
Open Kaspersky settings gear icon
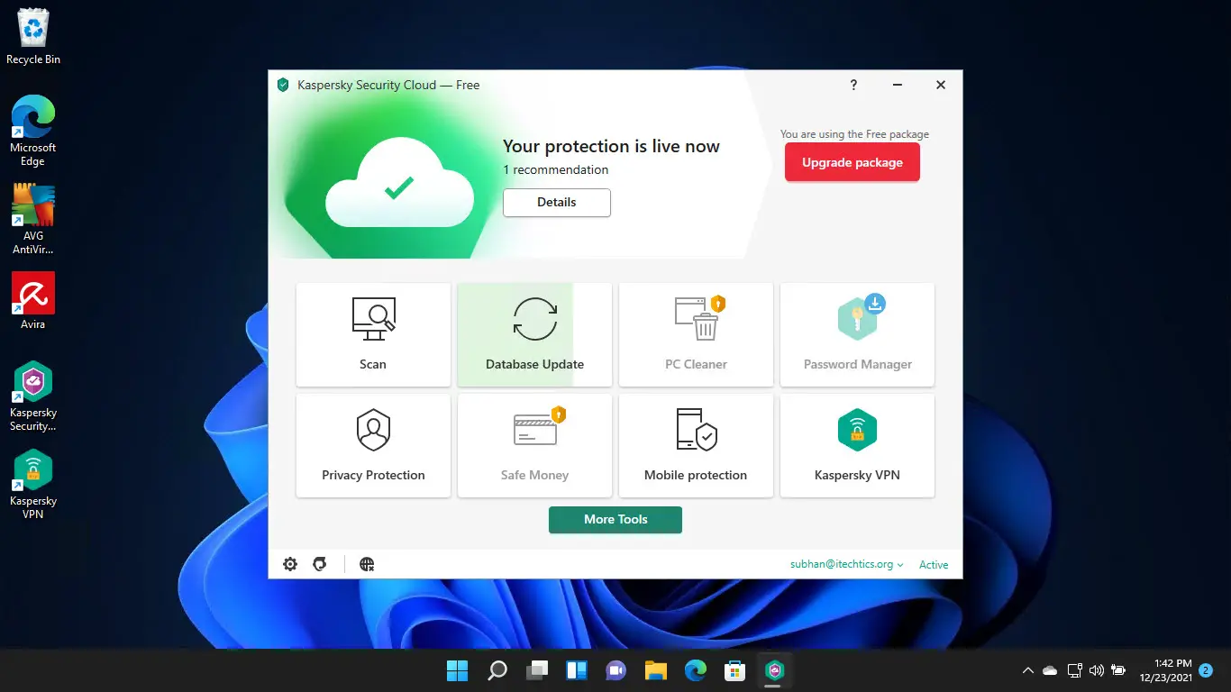pos(290,564)
